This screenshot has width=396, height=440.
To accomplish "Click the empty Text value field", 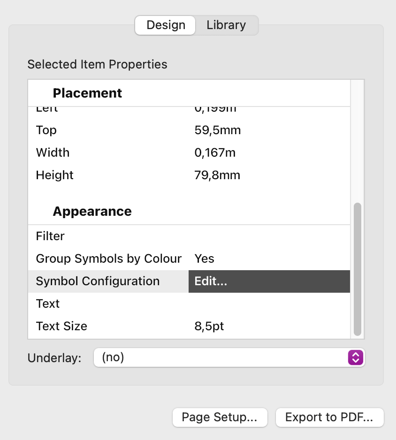I will tap(269, 304).
